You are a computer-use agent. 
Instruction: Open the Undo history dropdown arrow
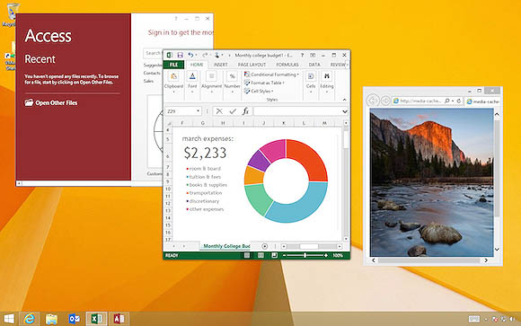pos(196,55)
